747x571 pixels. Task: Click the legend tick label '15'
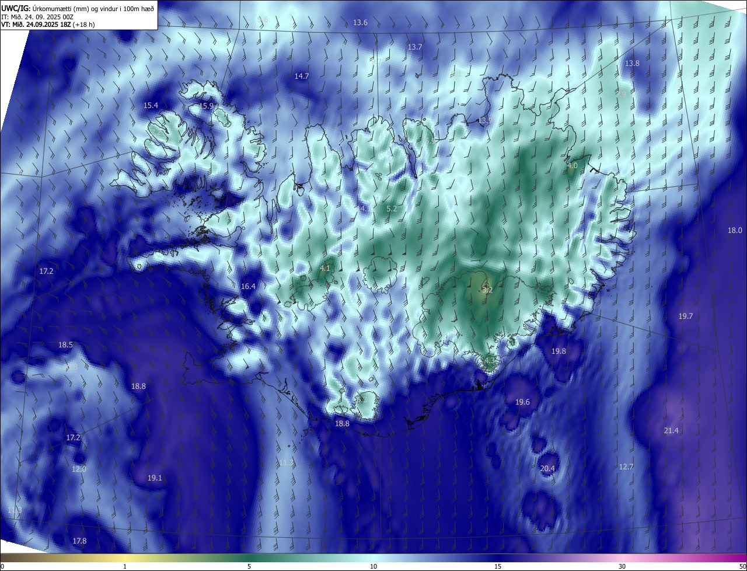tap(498, 566)
